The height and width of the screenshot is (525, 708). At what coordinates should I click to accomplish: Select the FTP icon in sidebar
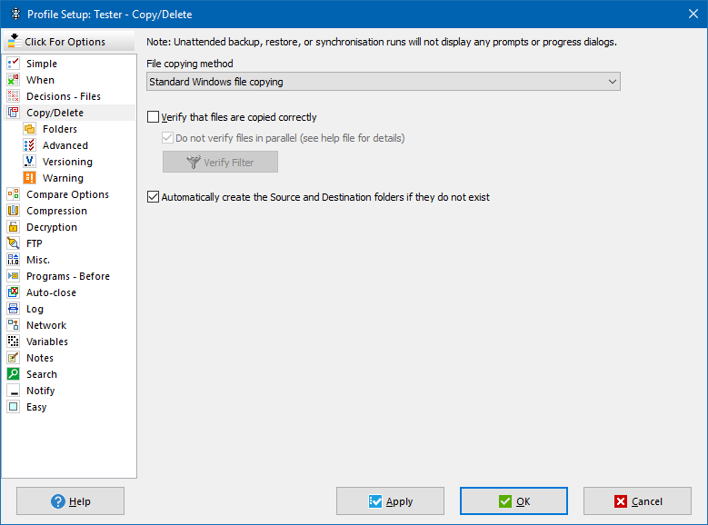[13, 243]
